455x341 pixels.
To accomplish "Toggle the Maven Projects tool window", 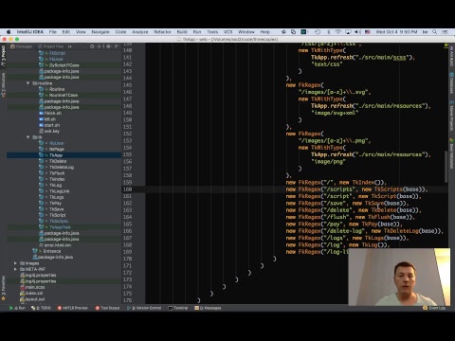I will (x=452, y=117).
